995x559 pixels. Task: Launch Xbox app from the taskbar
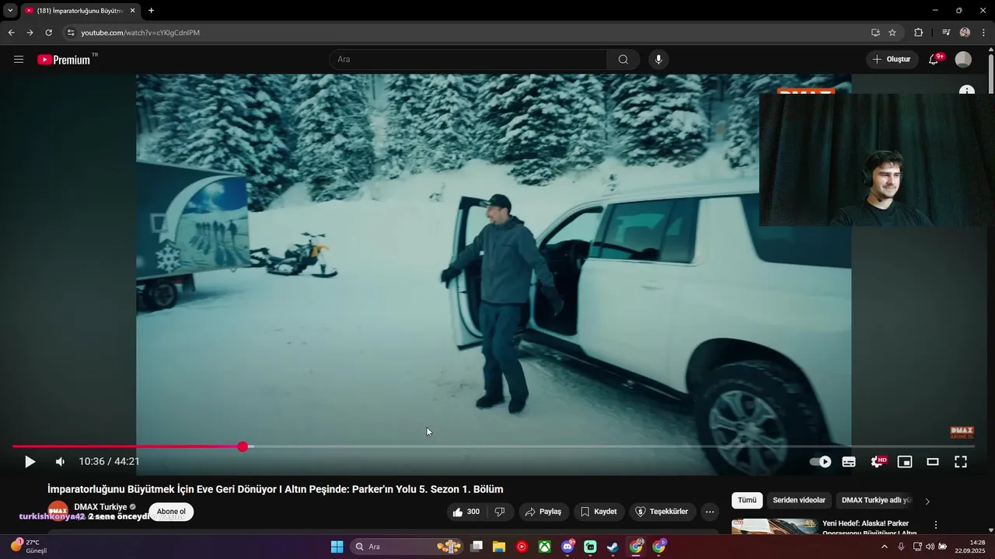coord(545,547)
